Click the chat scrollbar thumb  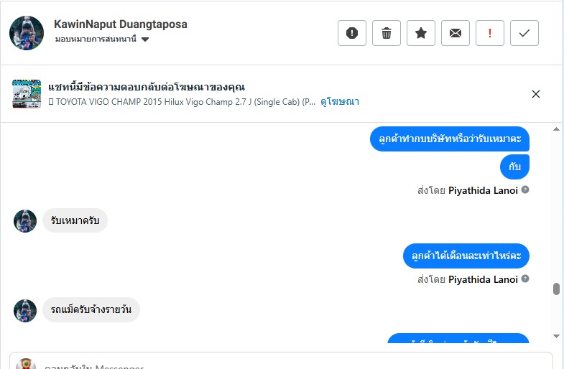click(556, 289)
